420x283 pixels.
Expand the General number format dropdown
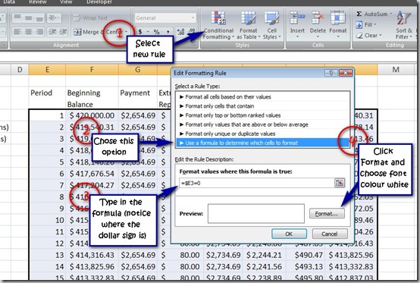[165, 18]
